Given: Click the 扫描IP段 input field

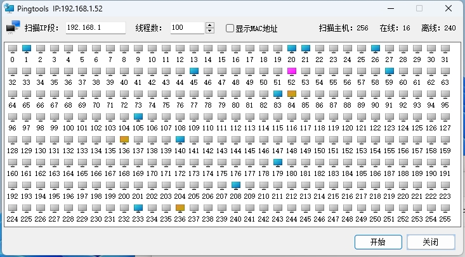Looking at the screenshot, I should tap(96, 28).
